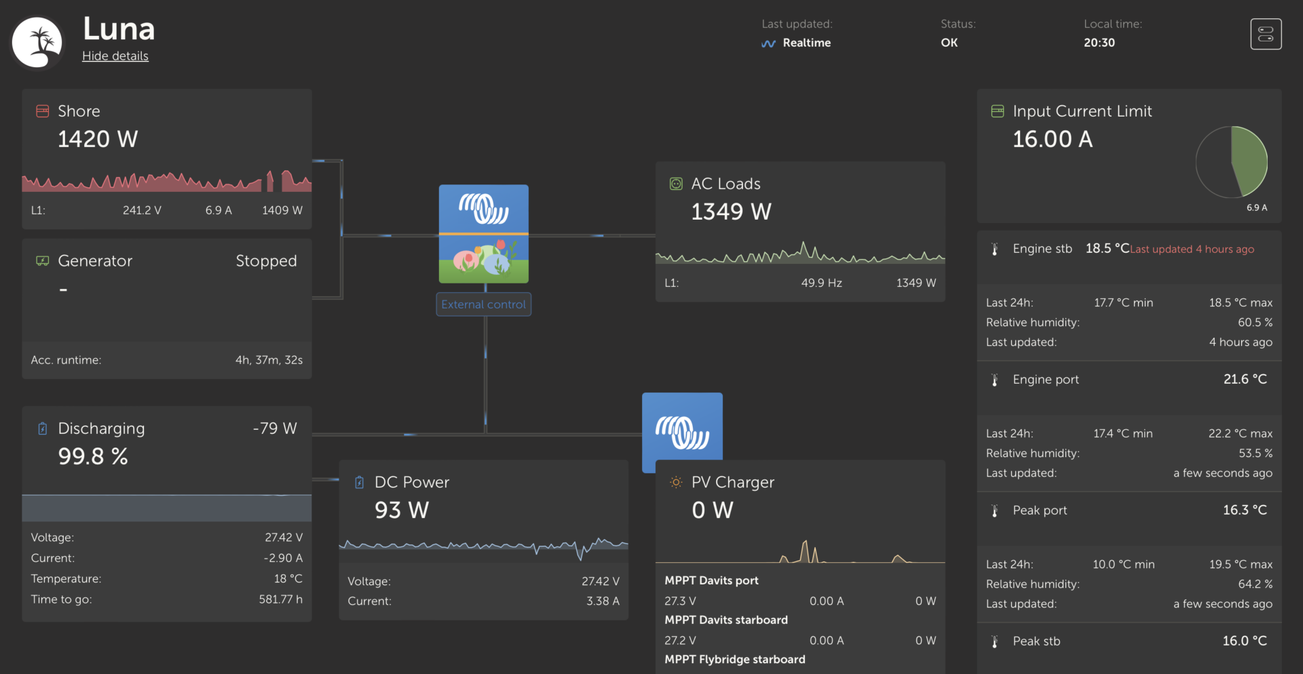Click the MPPT Davits port label

pyautogui.click(x=711, y=580)
